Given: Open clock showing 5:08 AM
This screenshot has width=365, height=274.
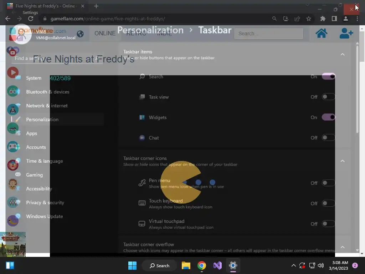Looking at the screenshot, I should [x=339, y=265].
